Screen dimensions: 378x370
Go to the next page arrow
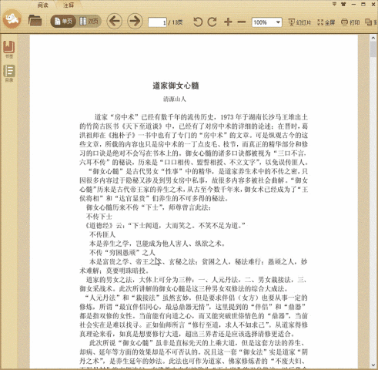tap(135, 21)
